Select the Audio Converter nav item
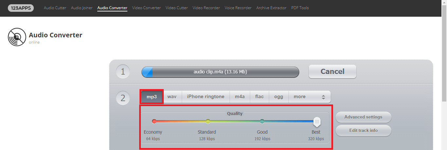 112,8
